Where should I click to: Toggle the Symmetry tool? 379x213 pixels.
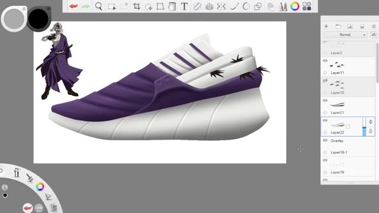pyautogui.click(x=221, y=7)
